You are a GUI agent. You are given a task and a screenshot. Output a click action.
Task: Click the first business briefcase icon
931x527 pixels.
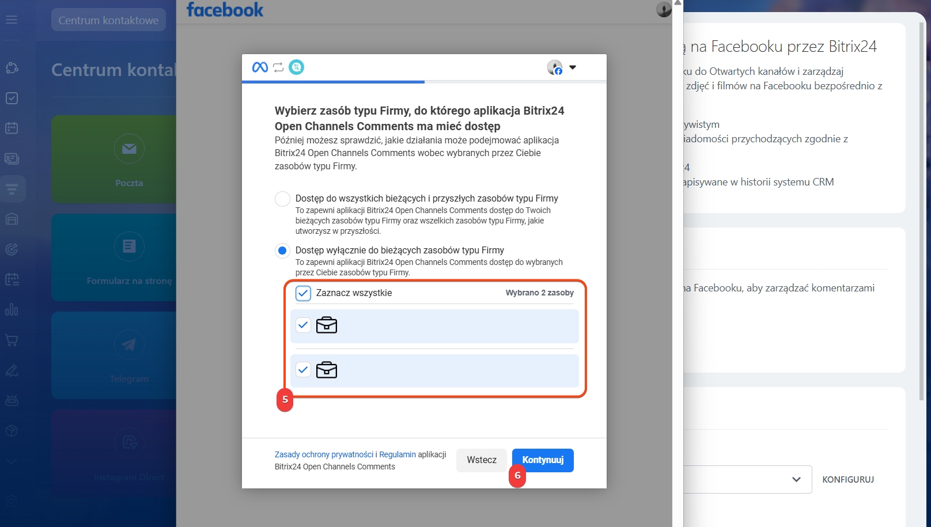click(327, 325)
